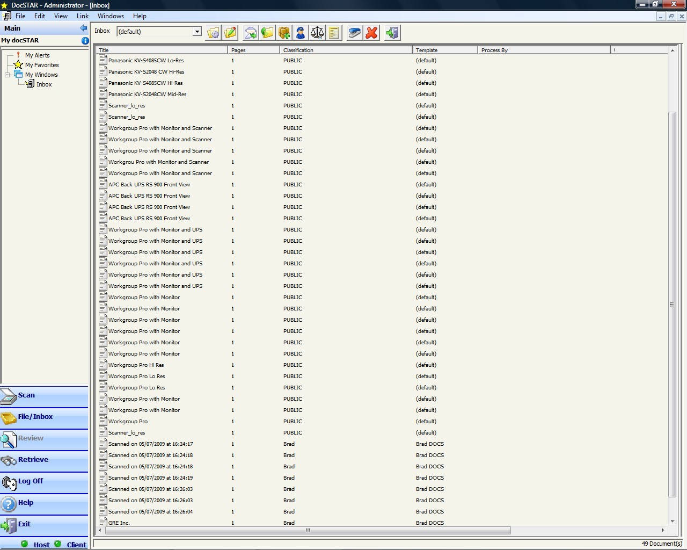The height and width of the screenshot is (550, 687).
Task: Click the horizontal scrollbar thumb of the document list
Action: (308, 530)
